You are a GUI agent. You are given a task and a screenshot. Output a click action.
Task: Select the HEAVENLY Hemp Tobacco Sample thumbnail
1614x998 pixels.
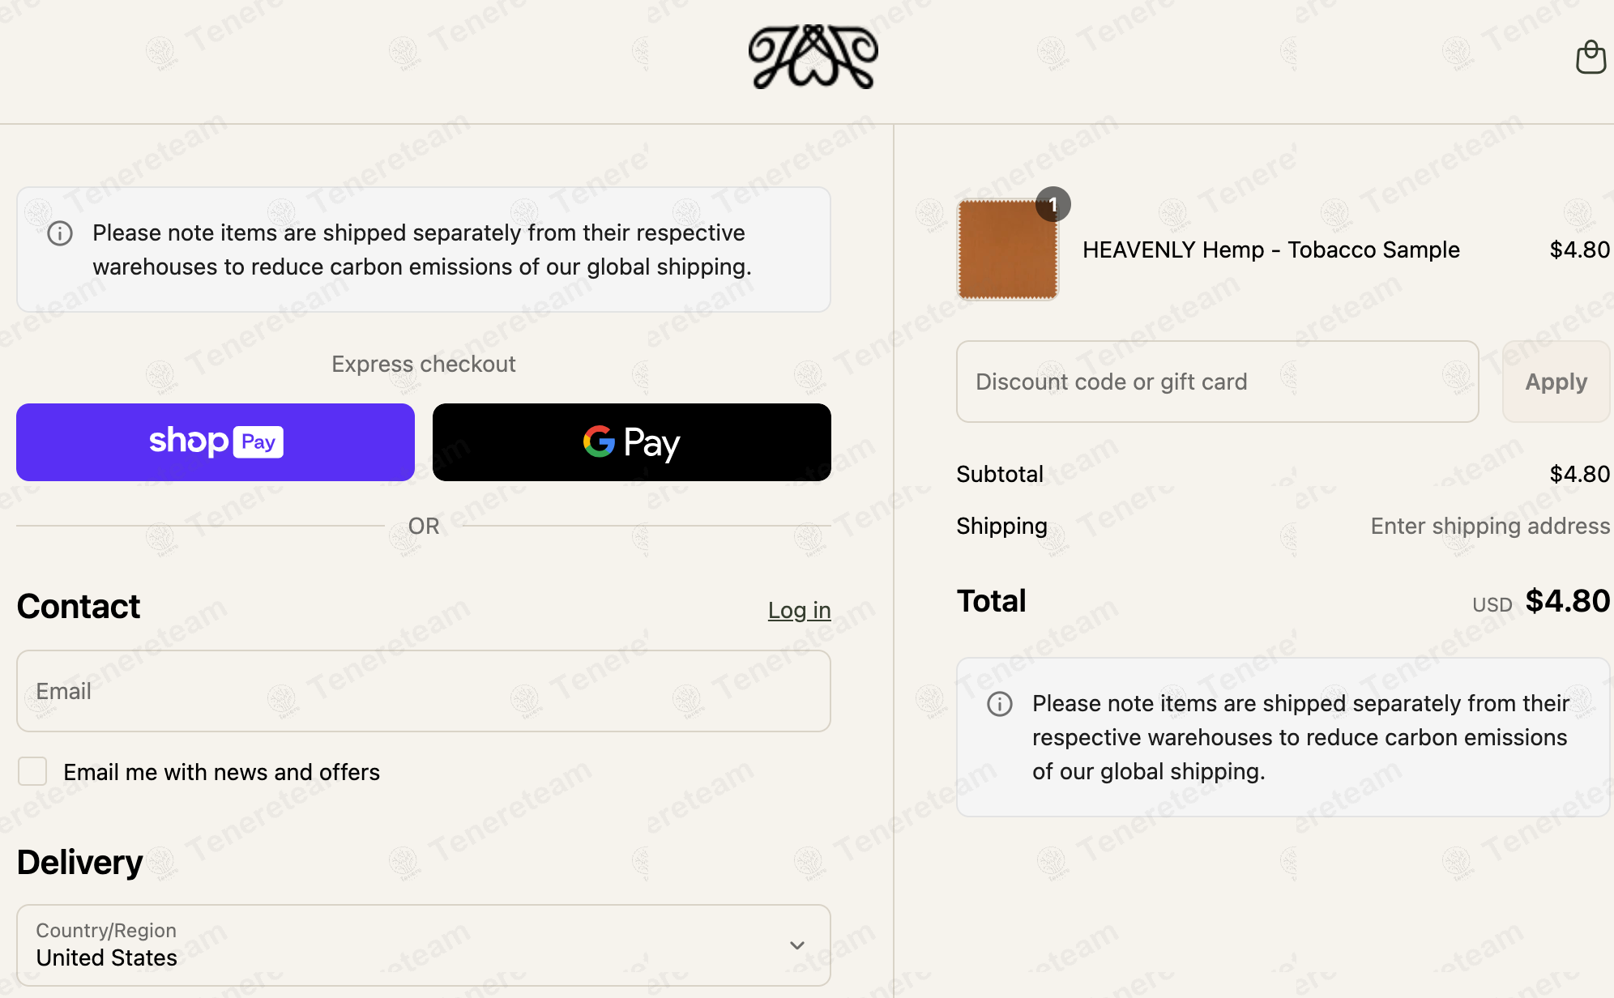1008,249
